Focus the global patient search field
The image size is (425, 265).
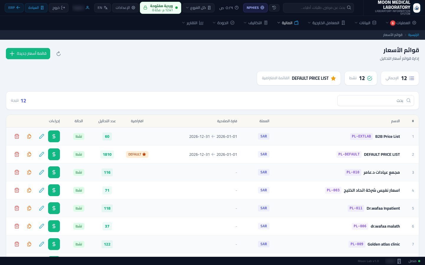click(x=318, y=8)
